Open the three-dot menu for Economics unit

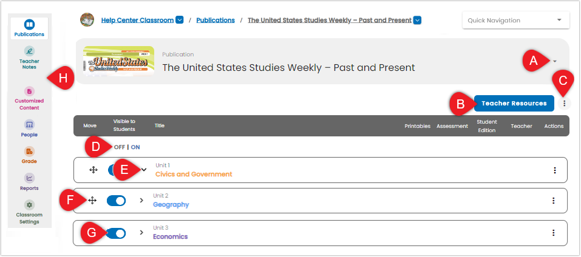553,233
